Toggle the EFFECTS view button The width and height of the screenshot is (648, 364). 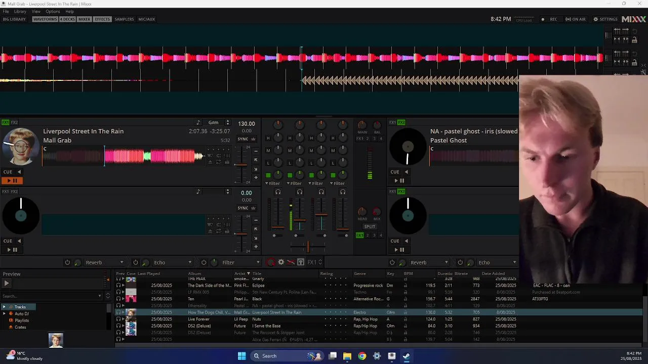tap(102, 19)
